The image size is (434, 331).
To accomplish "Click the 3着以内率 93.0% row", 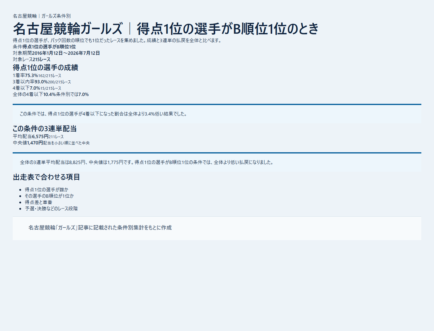I will [x=42, y=82].
